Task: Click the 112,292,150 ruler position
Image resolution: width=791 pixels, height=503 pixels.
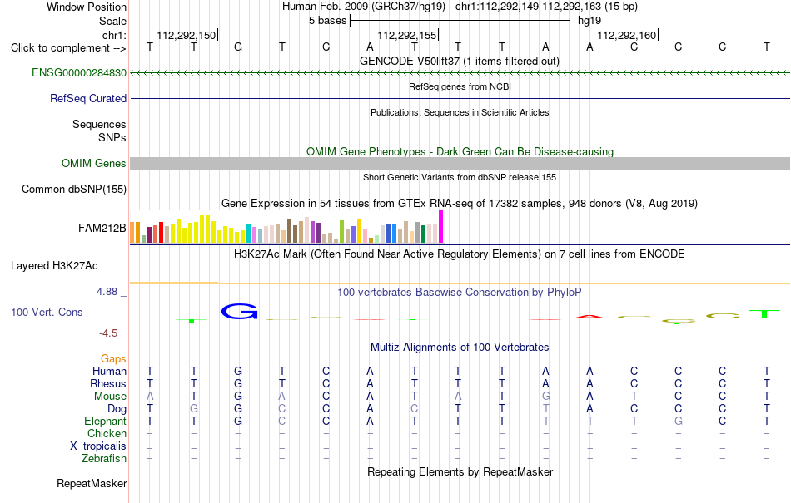Action: tap(187, 35)
